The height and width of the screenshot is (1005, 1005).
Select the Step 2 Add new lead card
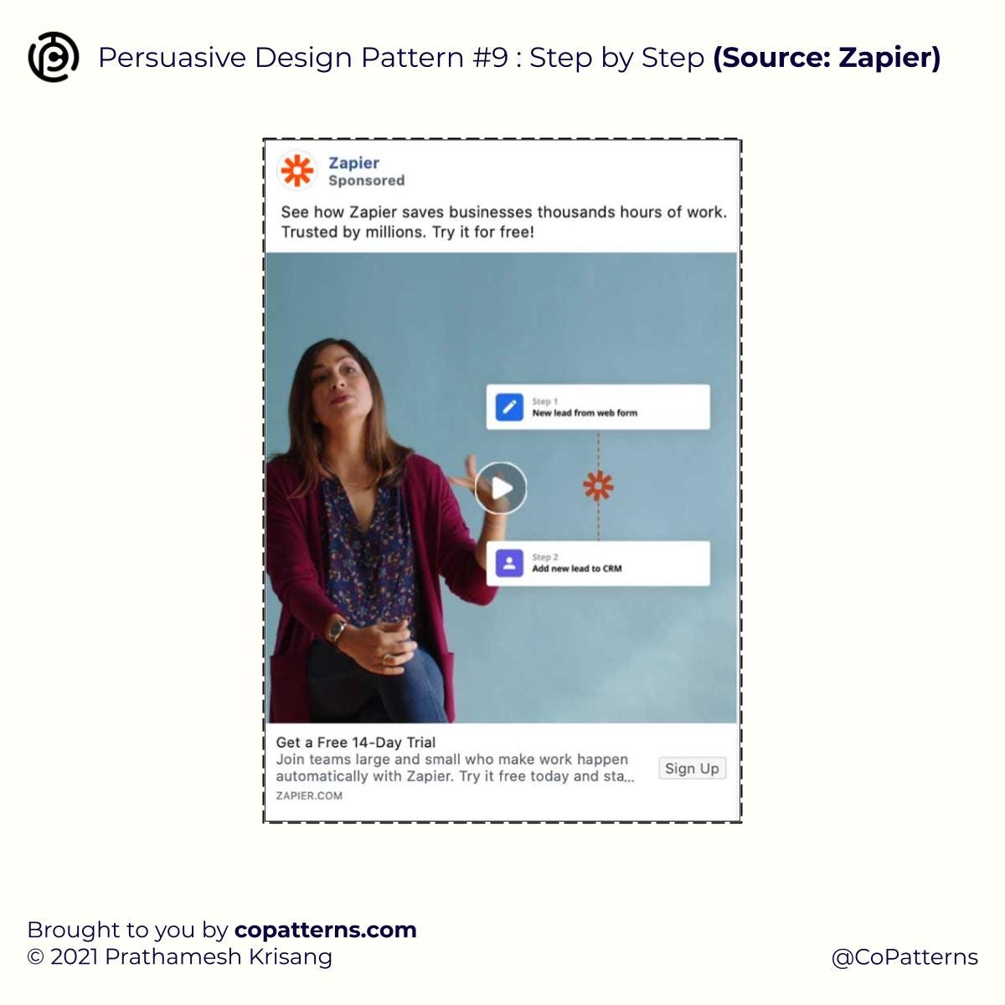point(598,563)
